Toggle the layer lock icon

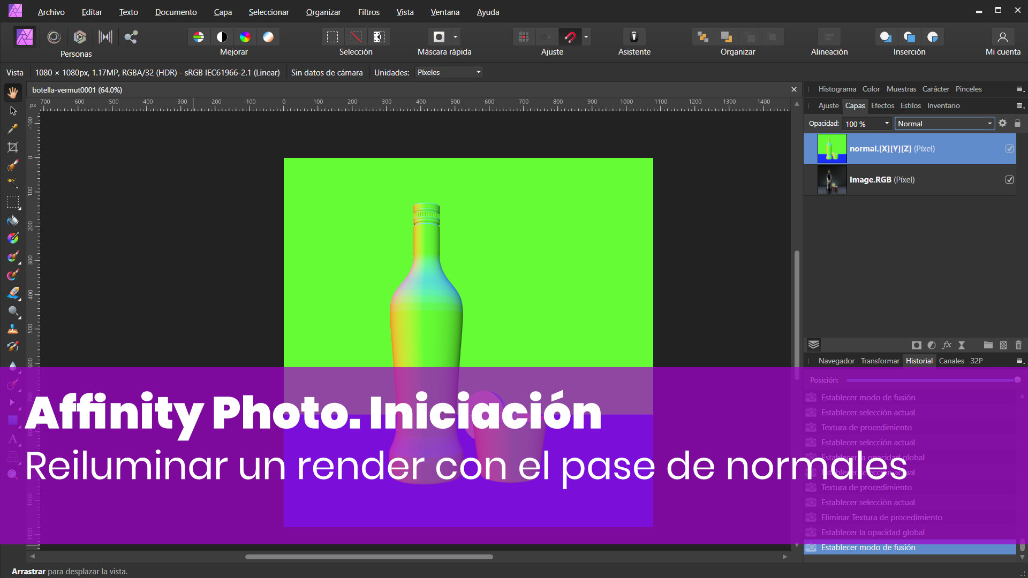coord(1017,124)
